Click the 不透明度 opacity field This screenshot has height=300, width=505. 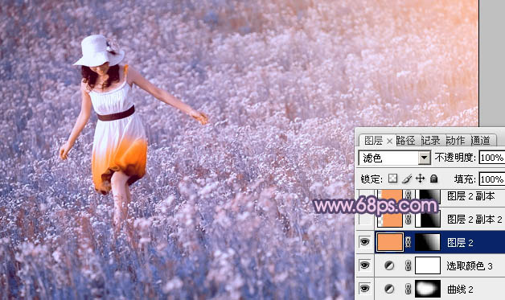point(492,158)
